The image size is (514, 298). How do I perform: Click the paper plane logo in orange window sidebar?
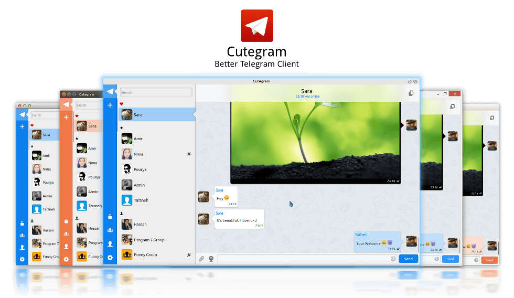(66, 104)
